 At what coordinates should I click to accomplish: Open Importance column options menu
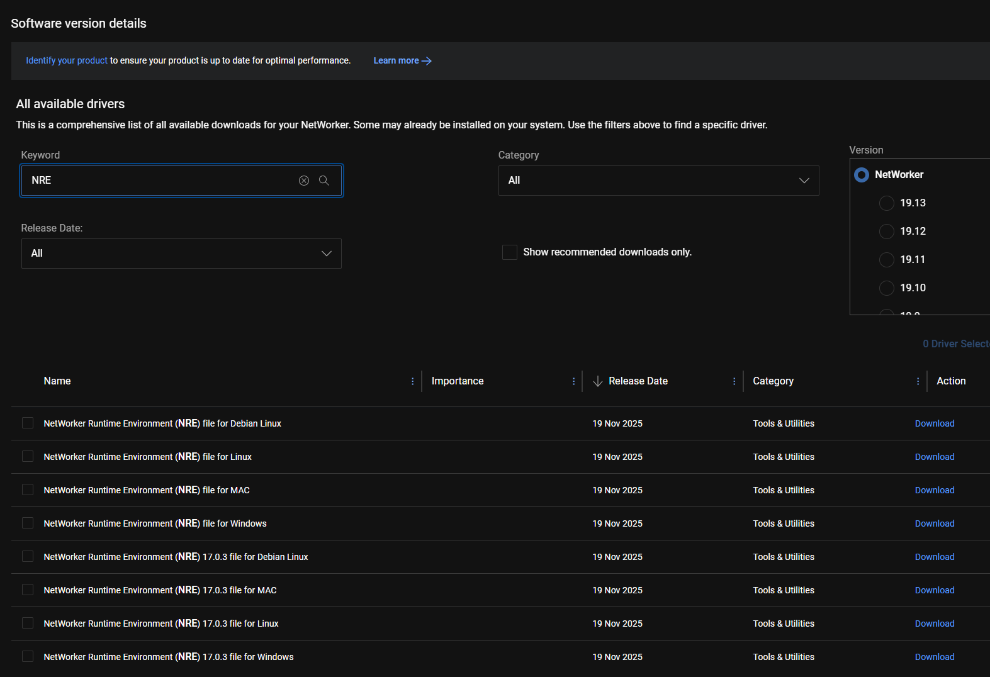pos(573,381)
